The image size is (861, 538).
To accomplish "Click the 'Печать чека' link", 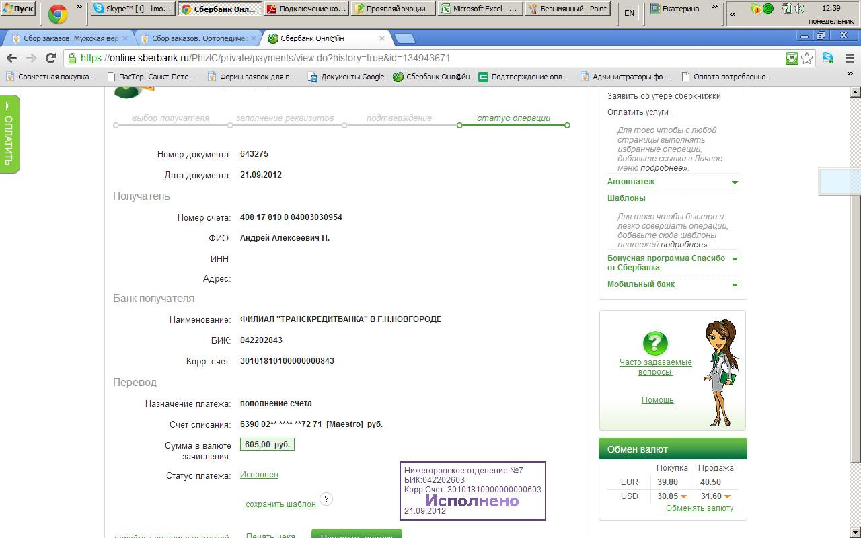I will [x=270, y=535].
